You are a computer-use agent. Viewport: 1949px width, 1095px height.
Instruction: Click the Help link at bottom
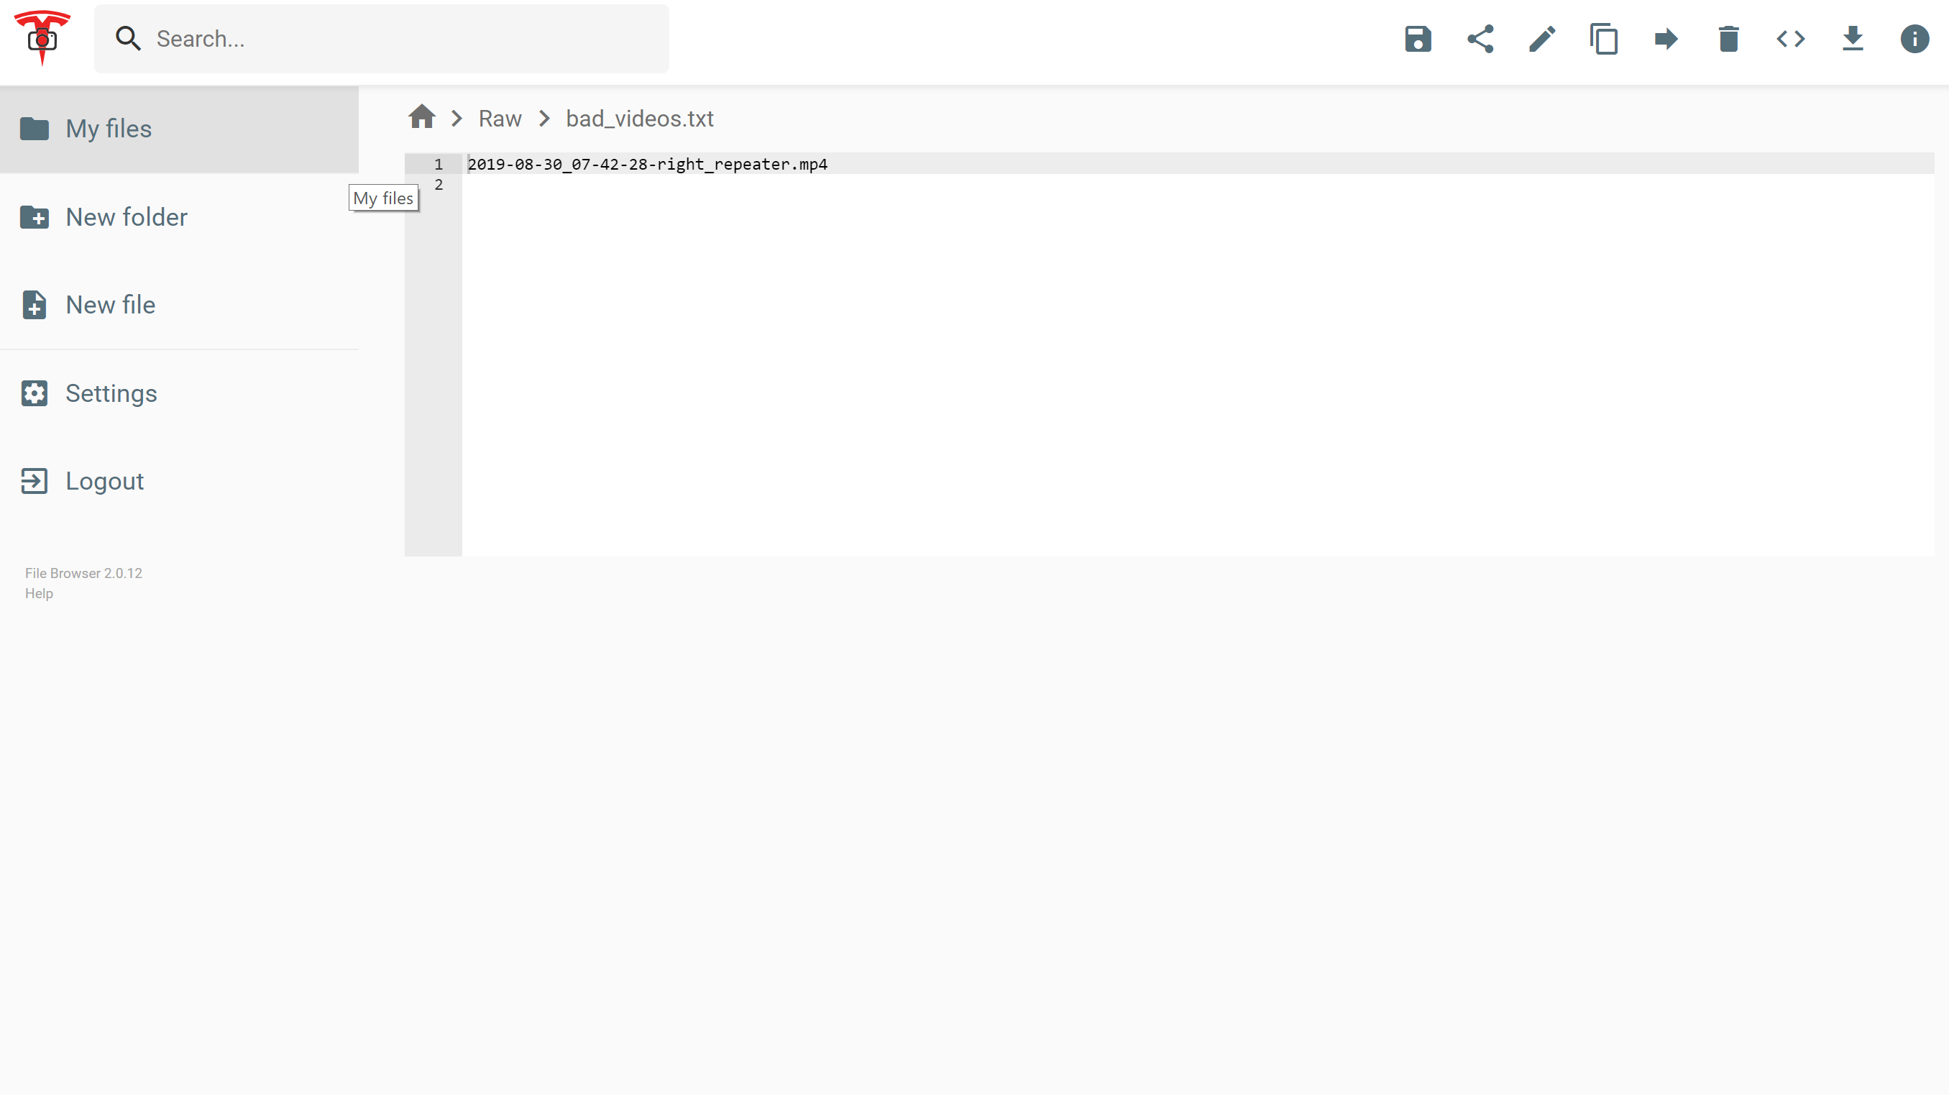39,593
